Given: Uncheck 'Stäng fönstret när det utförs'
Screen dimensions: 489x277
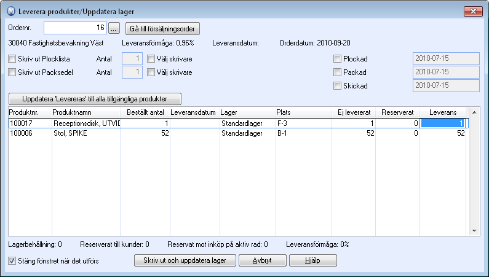Looking at the screenshot, I should (x=12, y=260).
